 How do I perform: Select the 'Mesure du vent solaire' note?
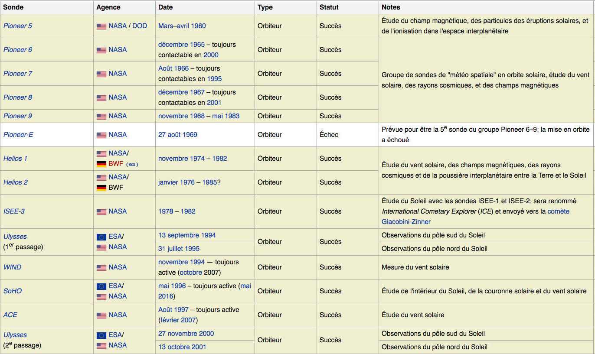click(415, 267)
